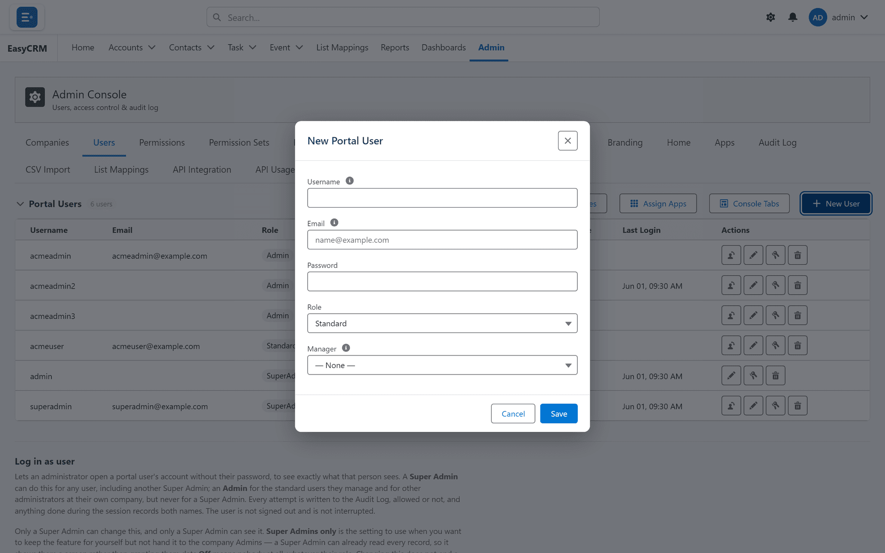885x553 pixels.
Task: Focus the Password input field
Action: tap(442, 282)
